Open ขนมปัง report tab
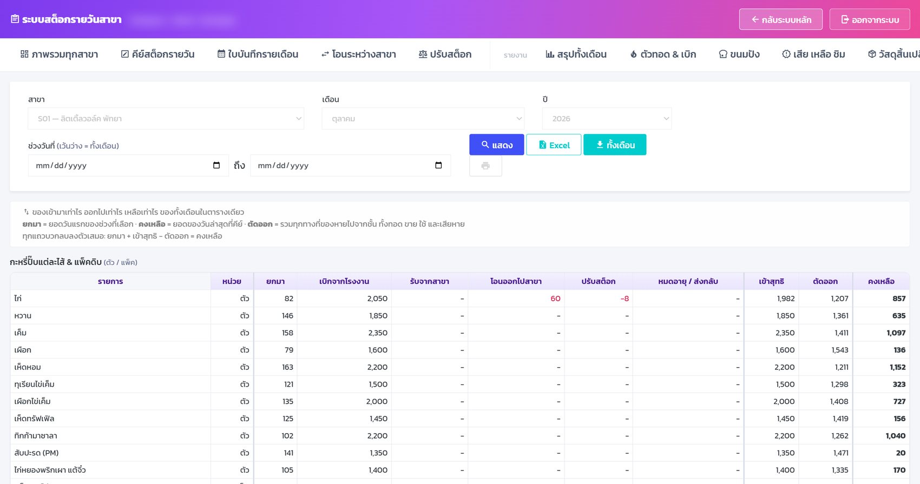920x484 pixels. (739, 55)
